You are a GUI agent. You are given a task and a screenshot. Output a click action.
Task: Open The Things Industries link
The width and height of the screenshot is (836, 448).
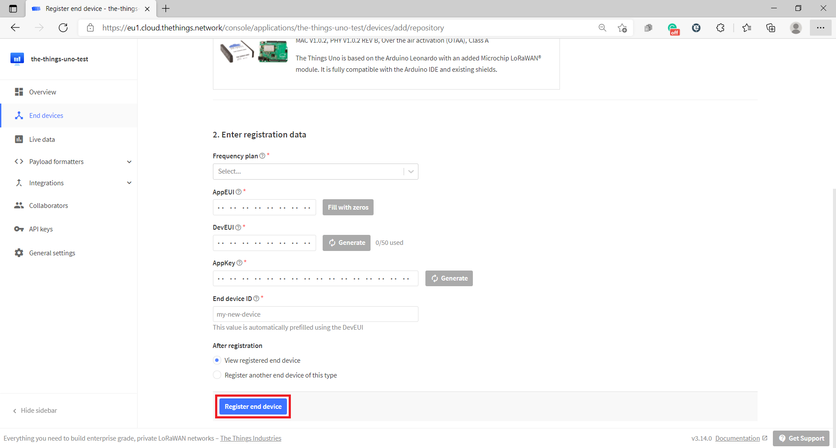tap(250, 438)
